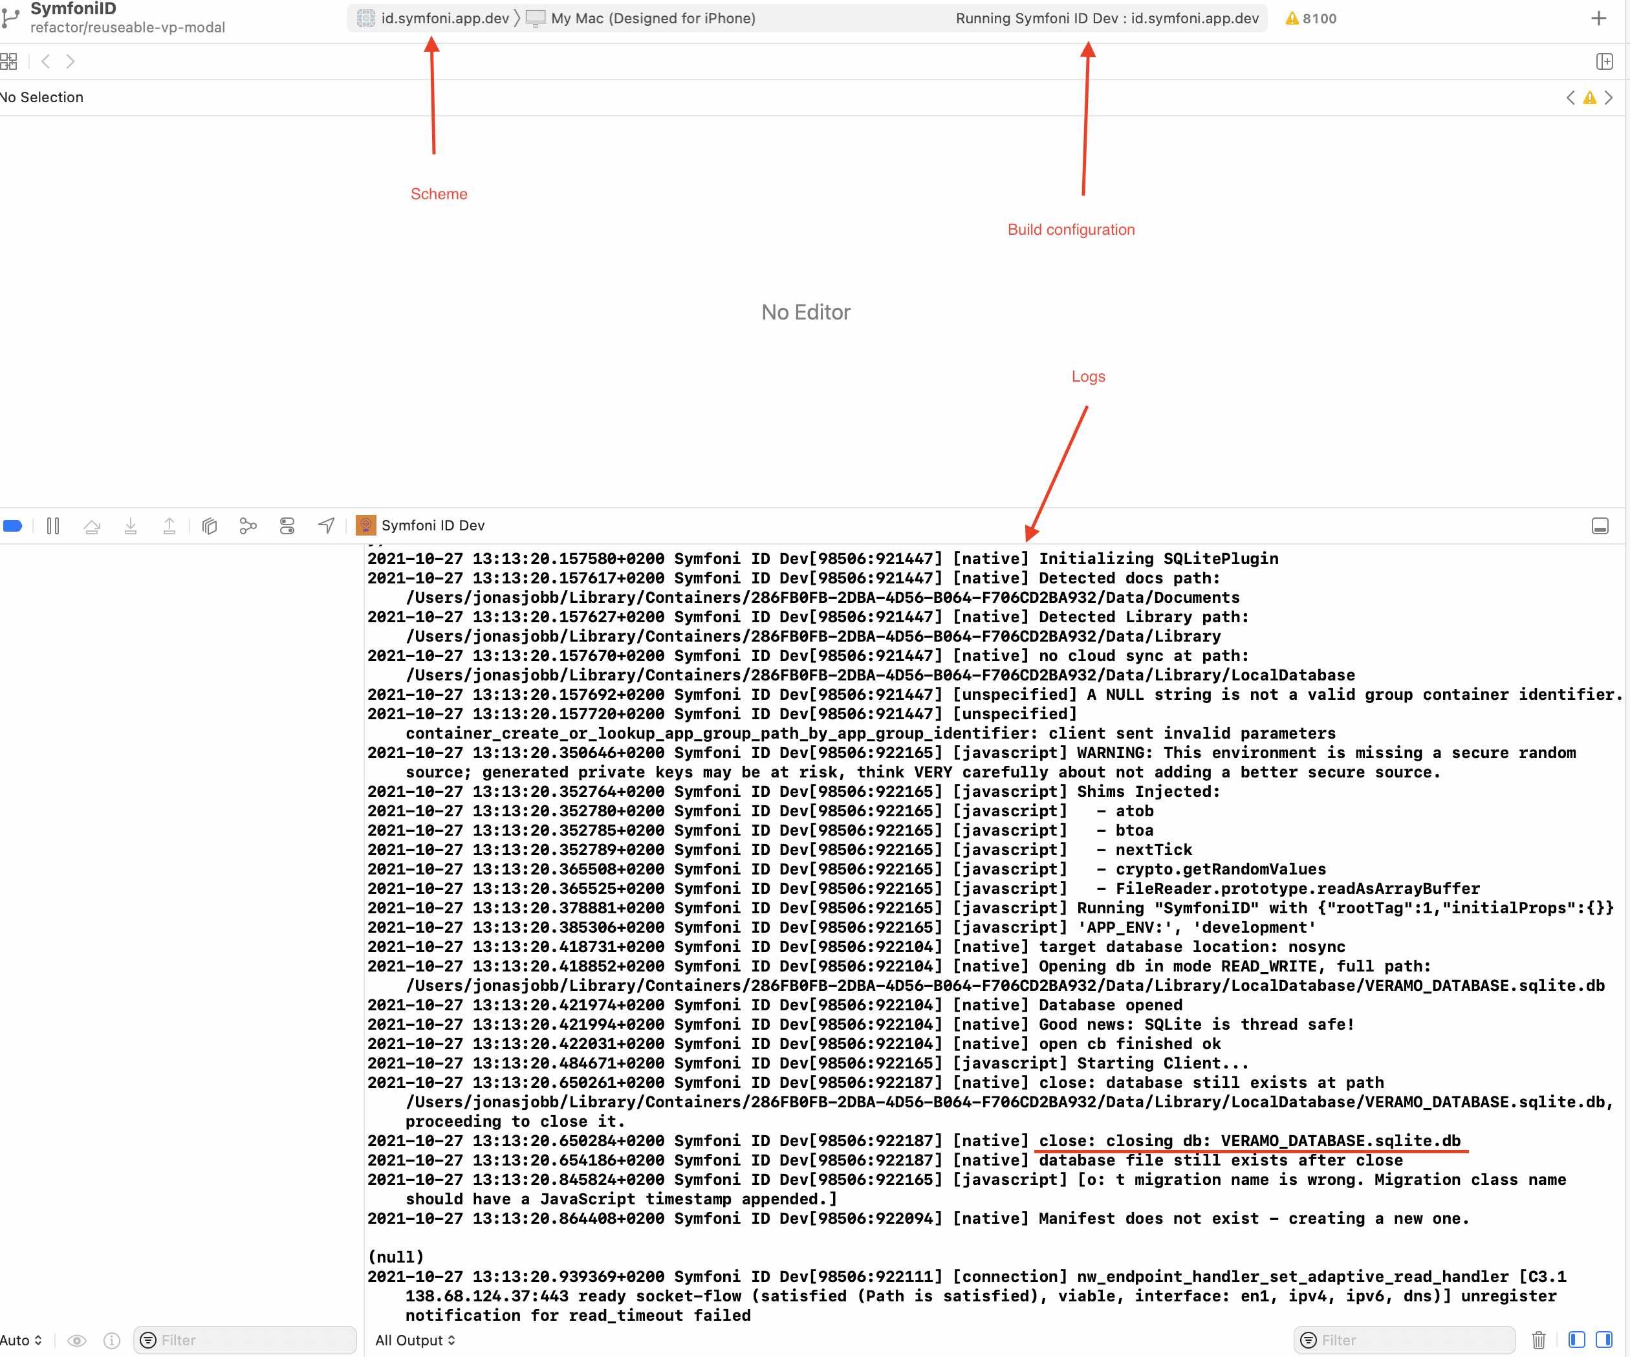Select the id.symfoni.app.dev scheme
Screen dimensions: 1630x1357
click(x=433, y=18)
